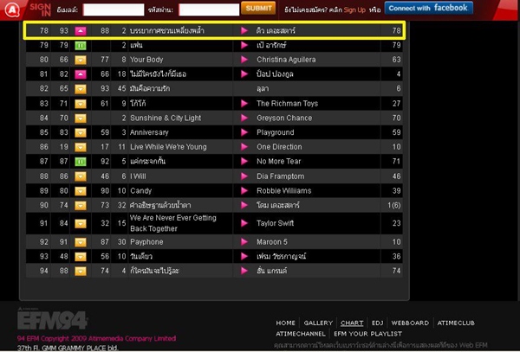This screenshot has width=520, height=352.
Task: Select the artist name Christina Aguilera
Action: point(286,60)
